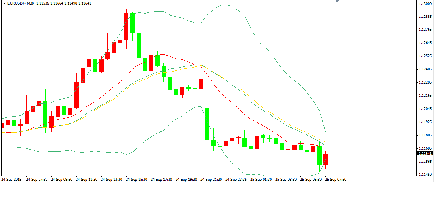
Task: Click the 25 Sep 03:30 time label
Action: coord(285,180)
